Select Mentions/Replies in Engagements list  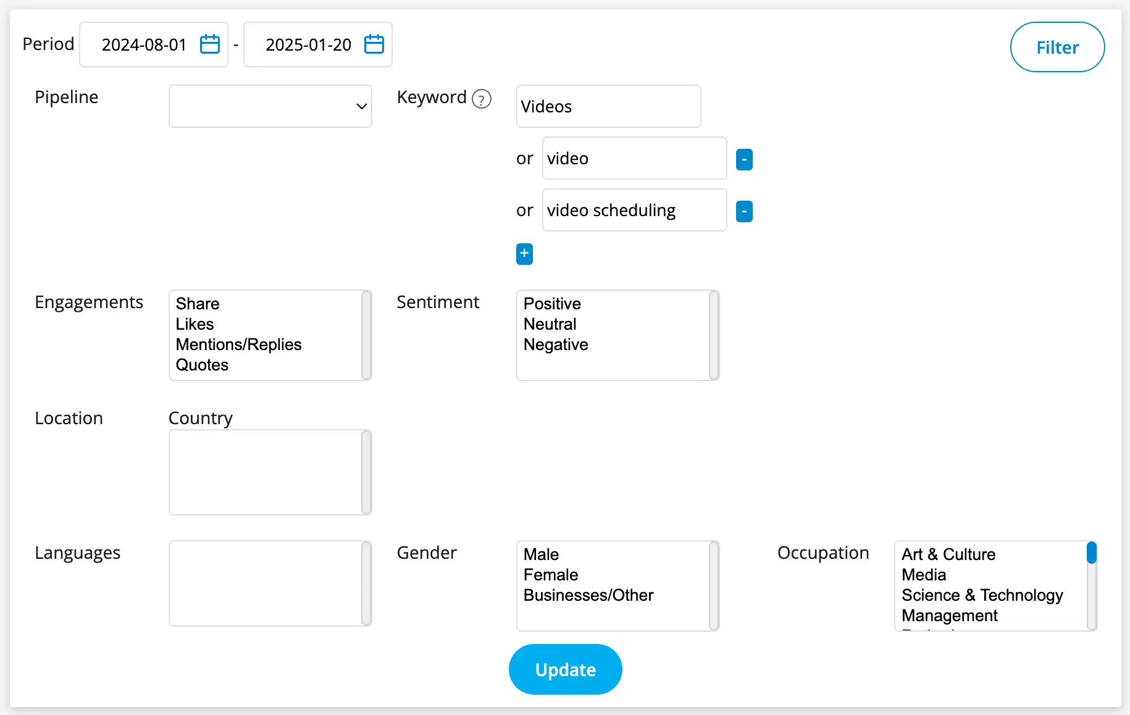266,345
